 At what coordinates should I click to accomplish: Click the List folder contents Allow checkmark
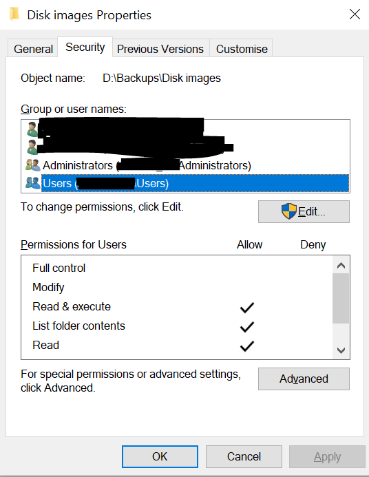tap(246, 327)
